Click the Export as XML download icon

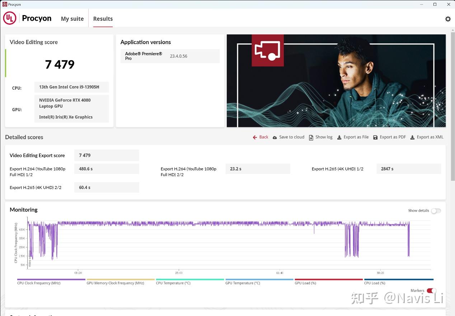(x=412, y=137)
